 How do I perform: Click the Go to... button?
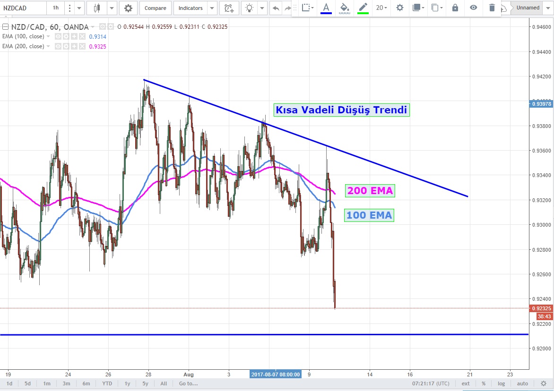188,383
